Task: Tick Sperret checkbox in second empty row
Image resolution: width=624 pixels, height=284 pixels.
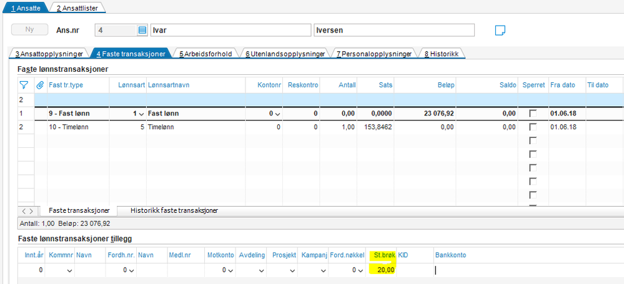Action: [x=532, y=154]
